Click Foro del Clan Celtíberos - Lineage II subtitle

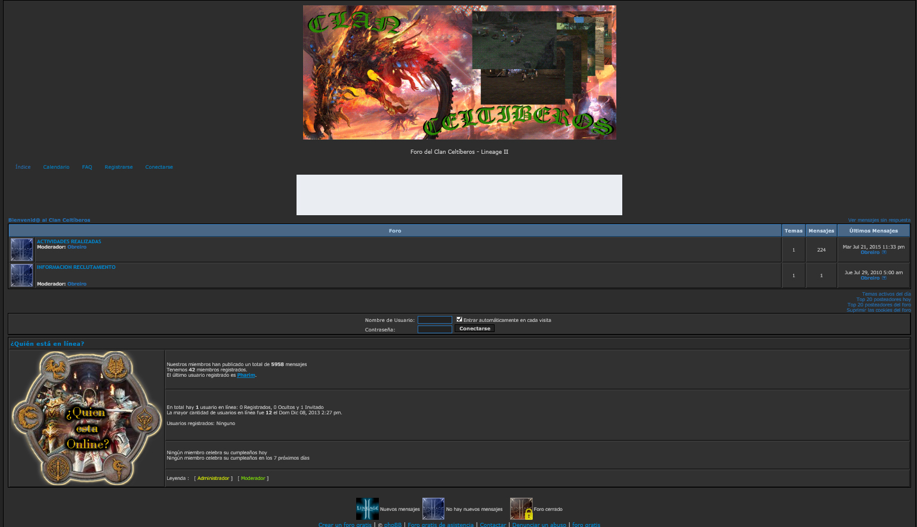(459, 152)
